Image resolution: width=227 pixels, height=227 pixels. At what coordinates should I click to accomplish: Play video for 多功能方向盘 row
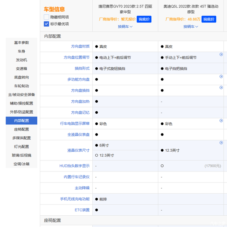click(221, 77)
